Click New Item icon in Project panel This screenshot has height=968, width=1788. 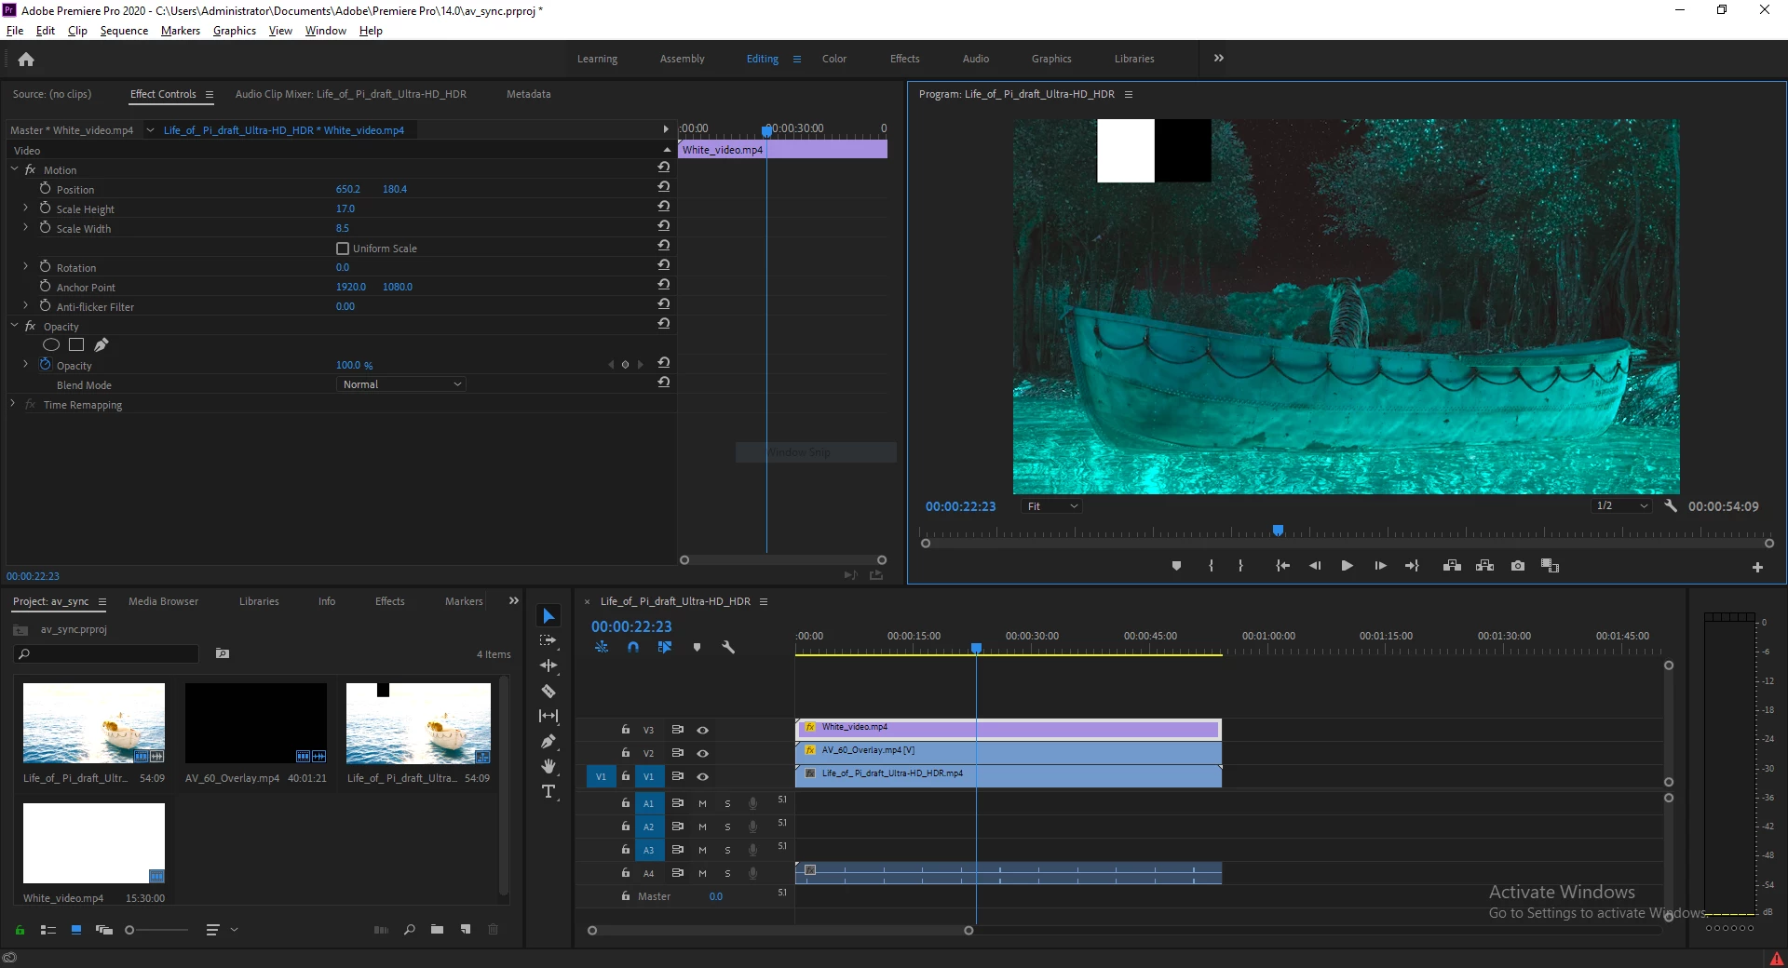pos(466,929)
